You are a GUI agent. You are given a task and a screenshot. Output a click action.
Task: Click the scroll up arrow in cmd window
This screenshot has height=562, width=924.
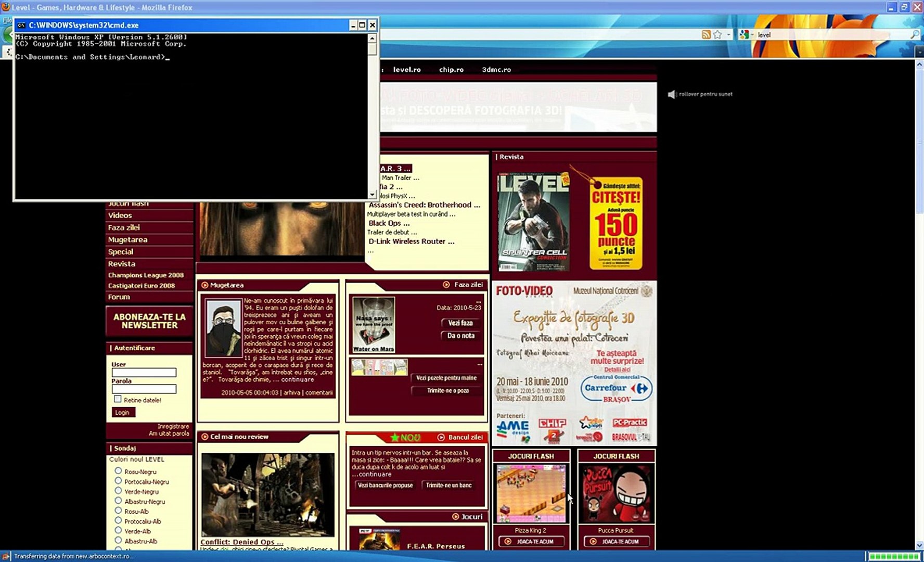372,38
